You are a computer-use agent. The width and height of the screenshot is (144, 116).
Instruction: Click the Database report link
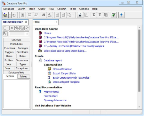pyautogui.click(x=53, y=60)
